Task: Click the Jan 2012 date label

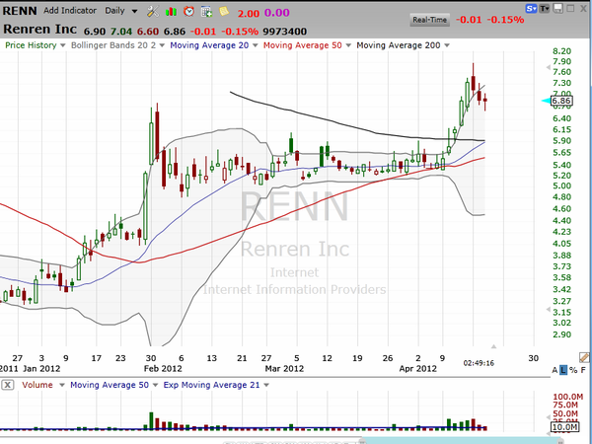Action: coord(41,368)
